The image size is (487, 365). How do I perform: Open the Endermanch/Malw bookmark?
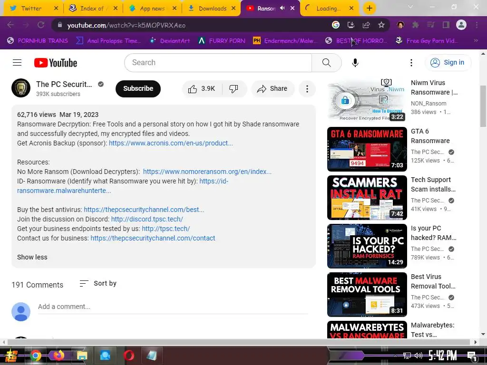tap(285, 41)
